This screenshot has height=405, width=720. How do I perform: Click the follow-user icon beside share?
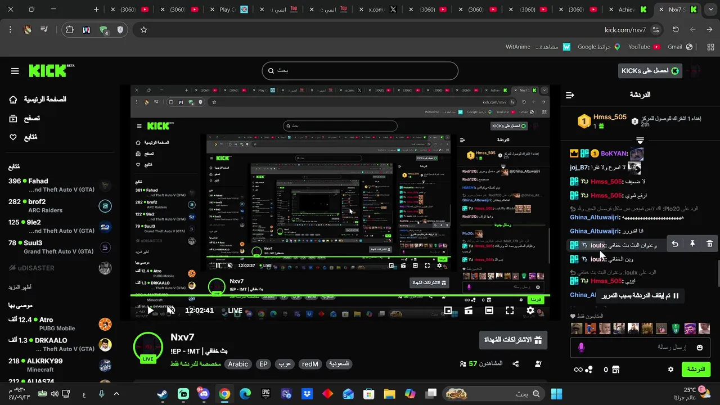tap(538, 364)
